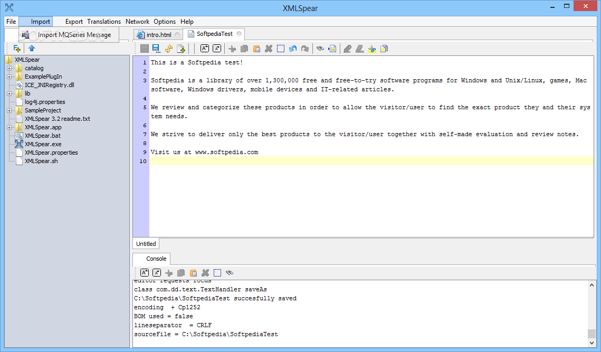This screenshot has height=352, width=601.
Task: Select the XMLSpear root folder in tree
Action: pos(27,60)
